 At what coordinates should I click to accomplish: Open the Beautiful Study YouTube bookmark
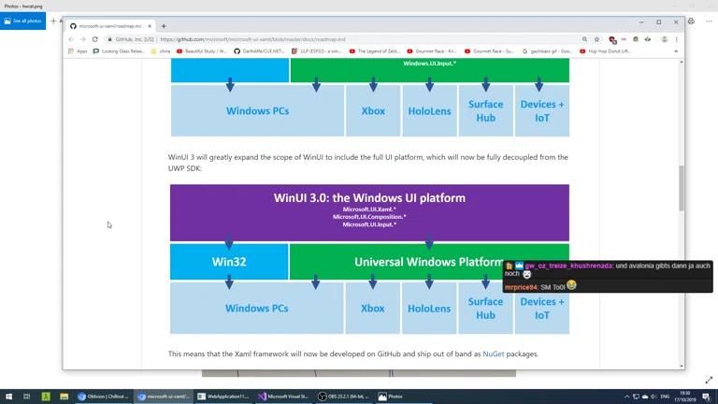click(x=202, y=51)
